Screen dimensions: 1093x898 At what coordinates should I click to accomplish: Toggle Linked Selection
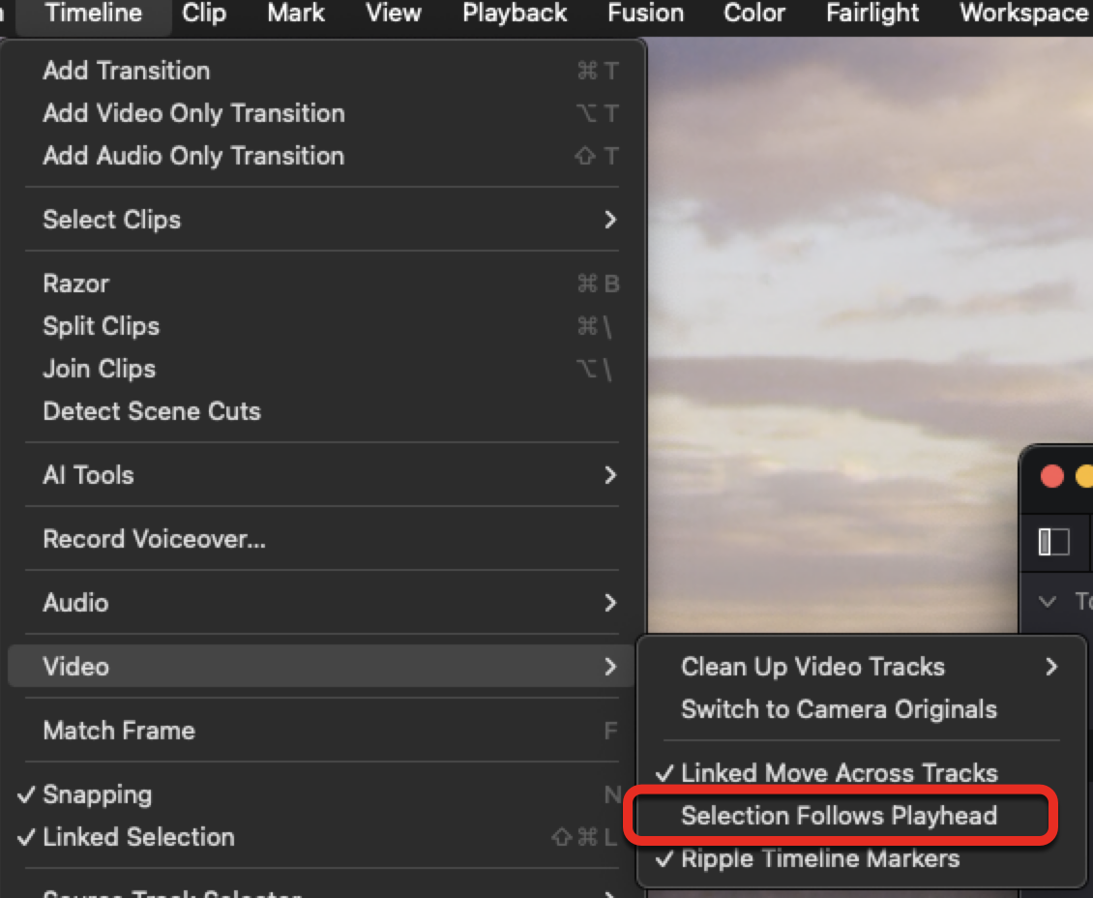pos(321,837)
